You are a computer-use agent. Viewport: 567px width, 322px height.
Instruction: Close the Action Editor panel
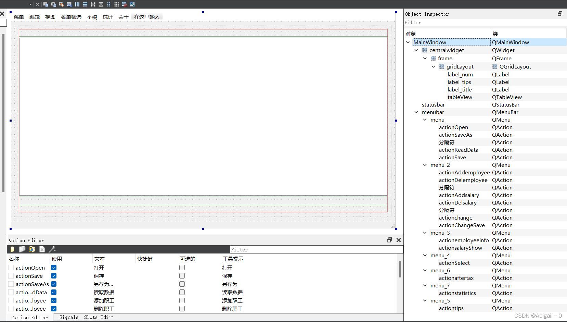coord(399,240)
